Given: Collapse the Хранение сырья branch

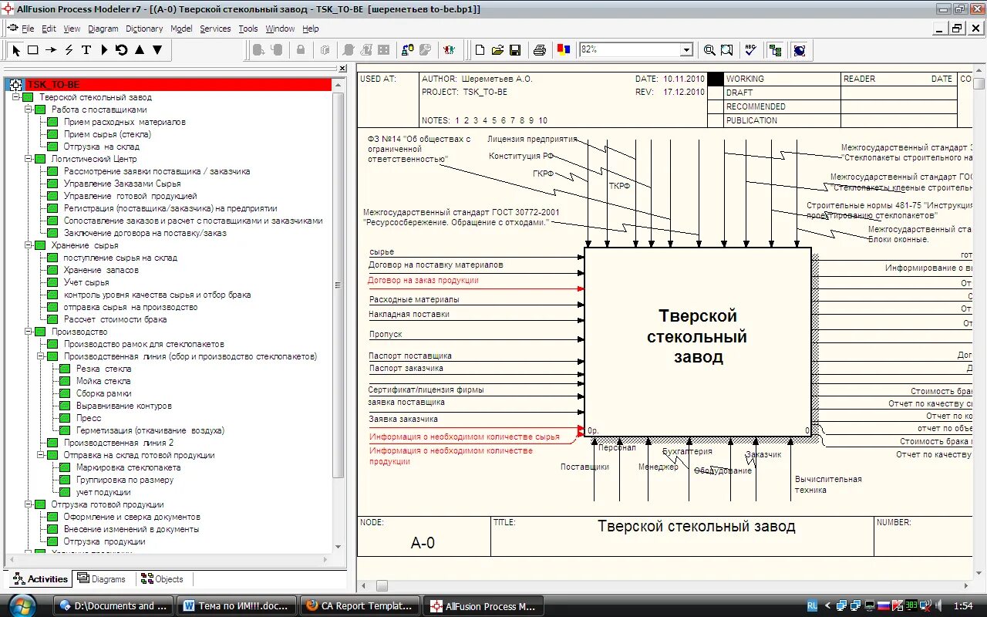Looking at the screenshot, I should coord(29,245).
